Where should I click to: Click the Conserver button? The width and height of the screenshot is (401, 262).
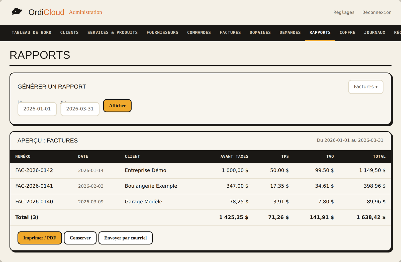pos(80,238)
